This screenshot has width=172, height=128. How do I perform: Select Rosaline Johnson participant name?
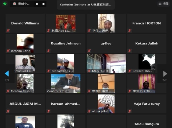tap(66, 43)
